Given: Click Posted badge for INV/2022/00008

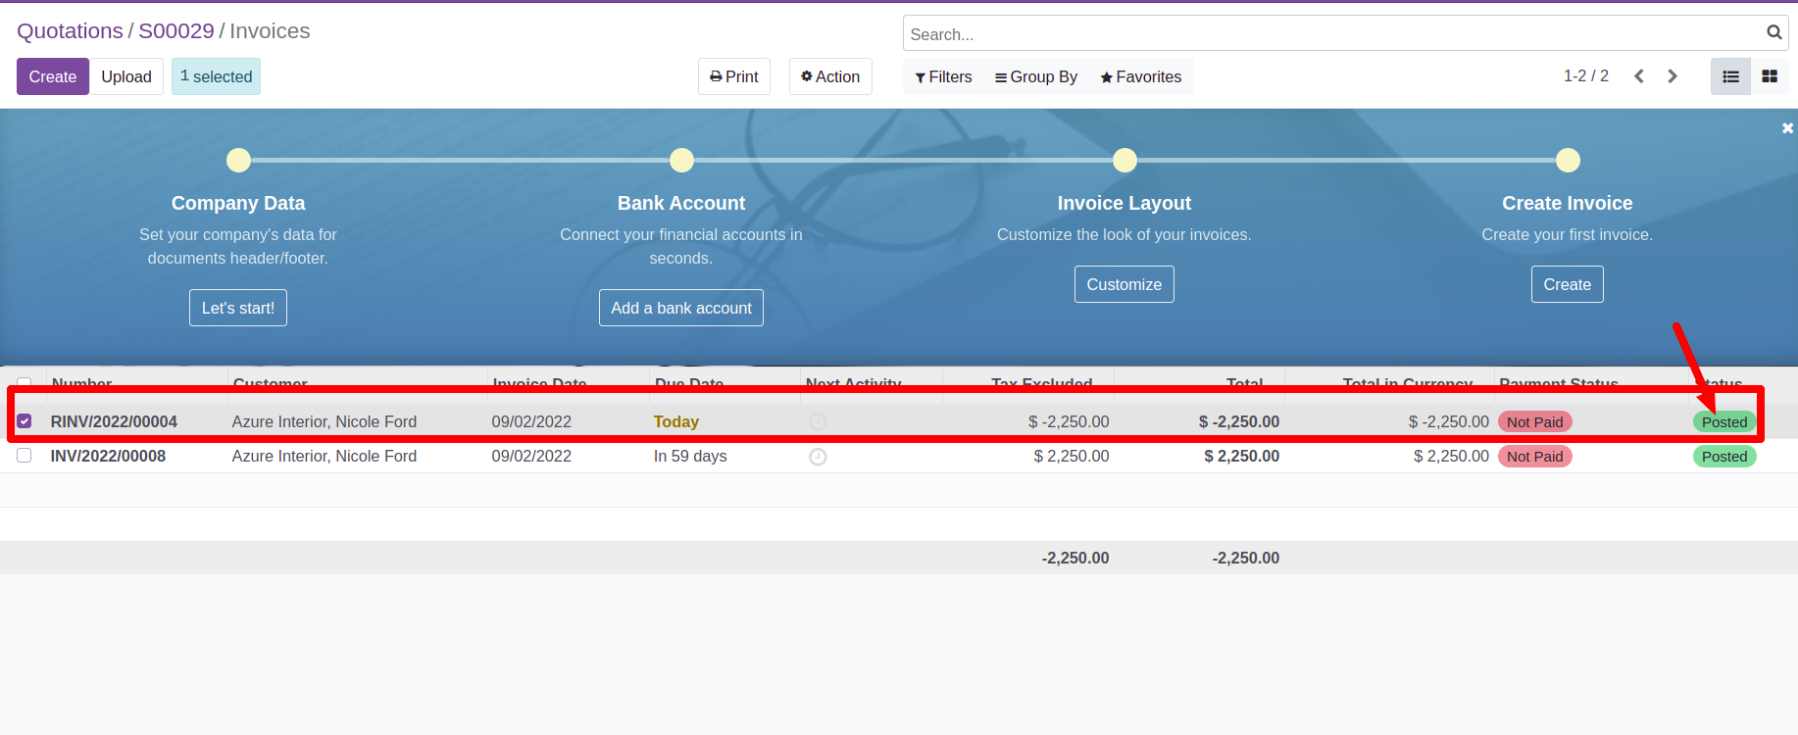Looking at the screenshot, I should [1724, 456].
